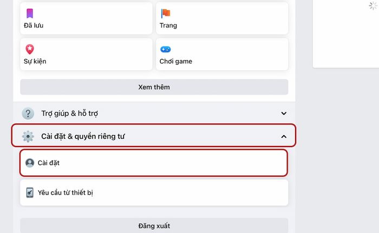Open the Sự kiện shortcut card
Viewport: 379px width, 233px height.
(x=86, y=54)
